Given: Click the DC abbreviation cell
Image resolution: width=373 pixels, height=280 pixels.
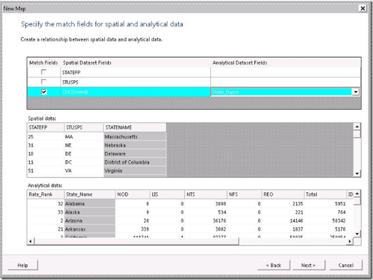Looking at the screenshot, I should coord(84,163).
